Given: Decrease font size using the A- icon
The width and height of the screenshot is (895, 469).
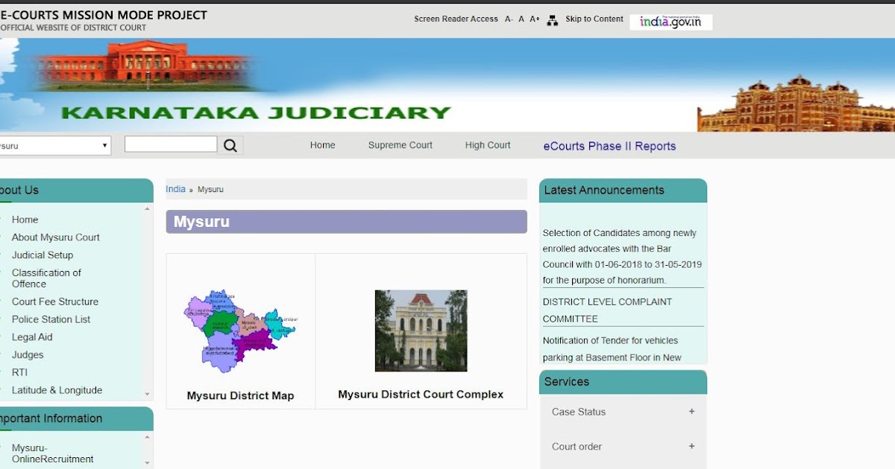Looking at the screenshot, I should click(509, 19).
